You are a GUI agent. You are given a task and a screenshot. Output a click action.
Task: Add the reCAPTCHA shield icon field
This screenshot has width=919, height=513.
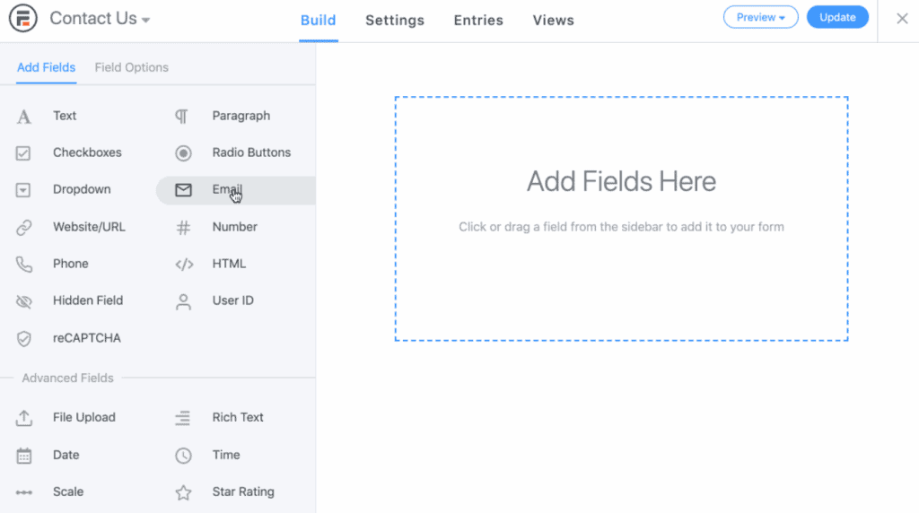tap(24, 339)
